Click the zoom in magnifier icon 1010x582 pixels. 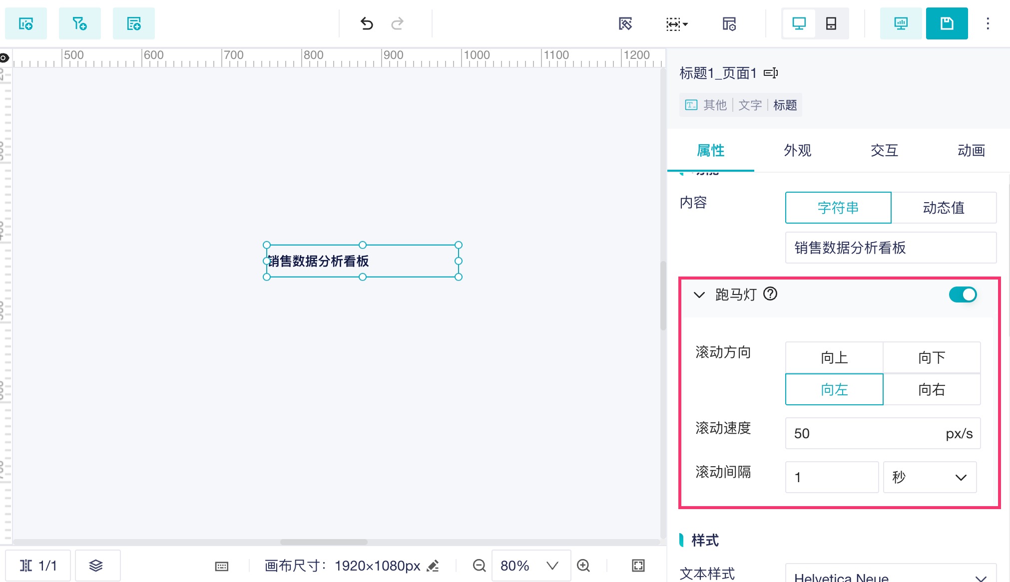tap(583, 566)
